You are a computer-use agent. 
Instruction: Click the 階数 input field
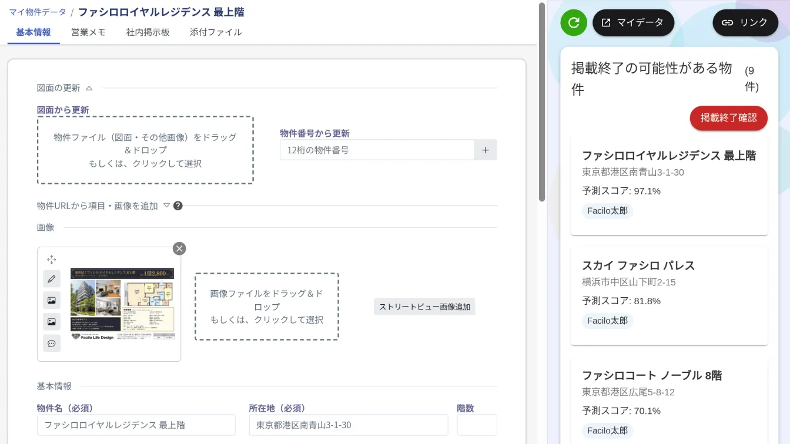point(477,425)
